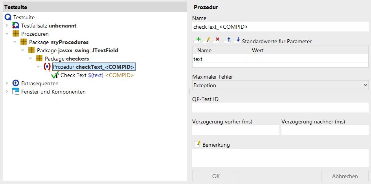Click the Testsuite root Q icon
The width and height of the screenshot is (371, 184).
[x=8, y=17]
